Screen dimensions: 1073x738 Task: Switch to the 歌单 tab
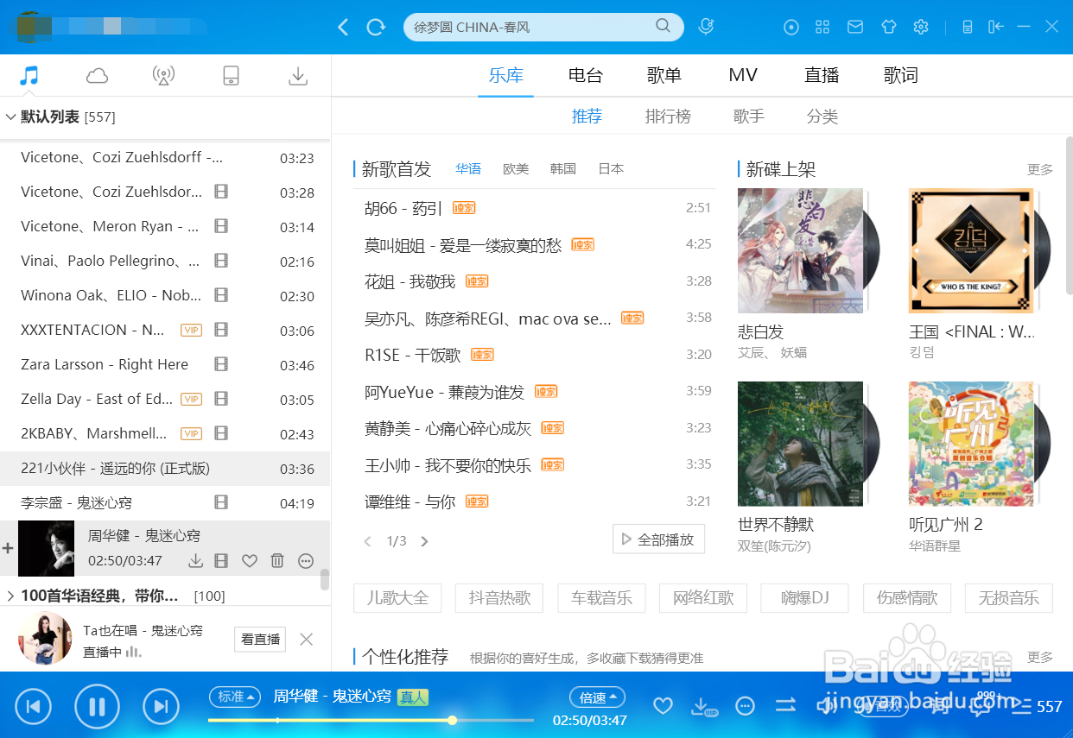click(x=664, y=75)
